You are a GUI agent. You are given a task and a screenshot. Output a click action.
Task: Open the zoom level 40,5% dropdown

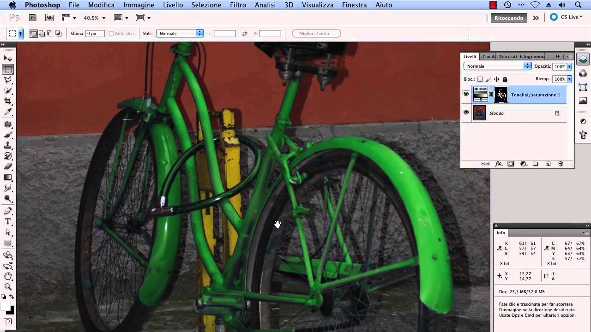[103, 18]
